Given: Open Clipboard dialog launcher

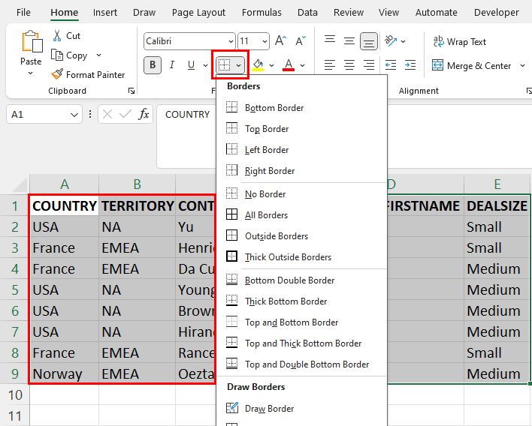Looking at the screenshot, I should click(x=131, y=91).
